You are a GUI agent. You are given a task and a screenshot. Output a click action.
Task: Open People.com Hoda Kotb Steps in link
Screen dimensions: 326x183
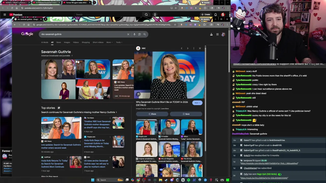click(97, 143)
